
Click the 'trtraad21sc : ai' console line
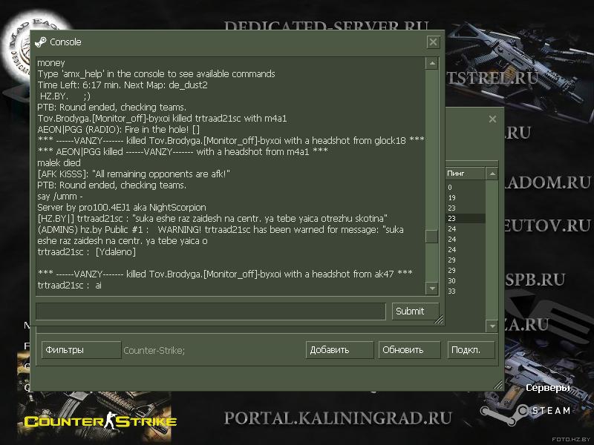pos(69,286)
